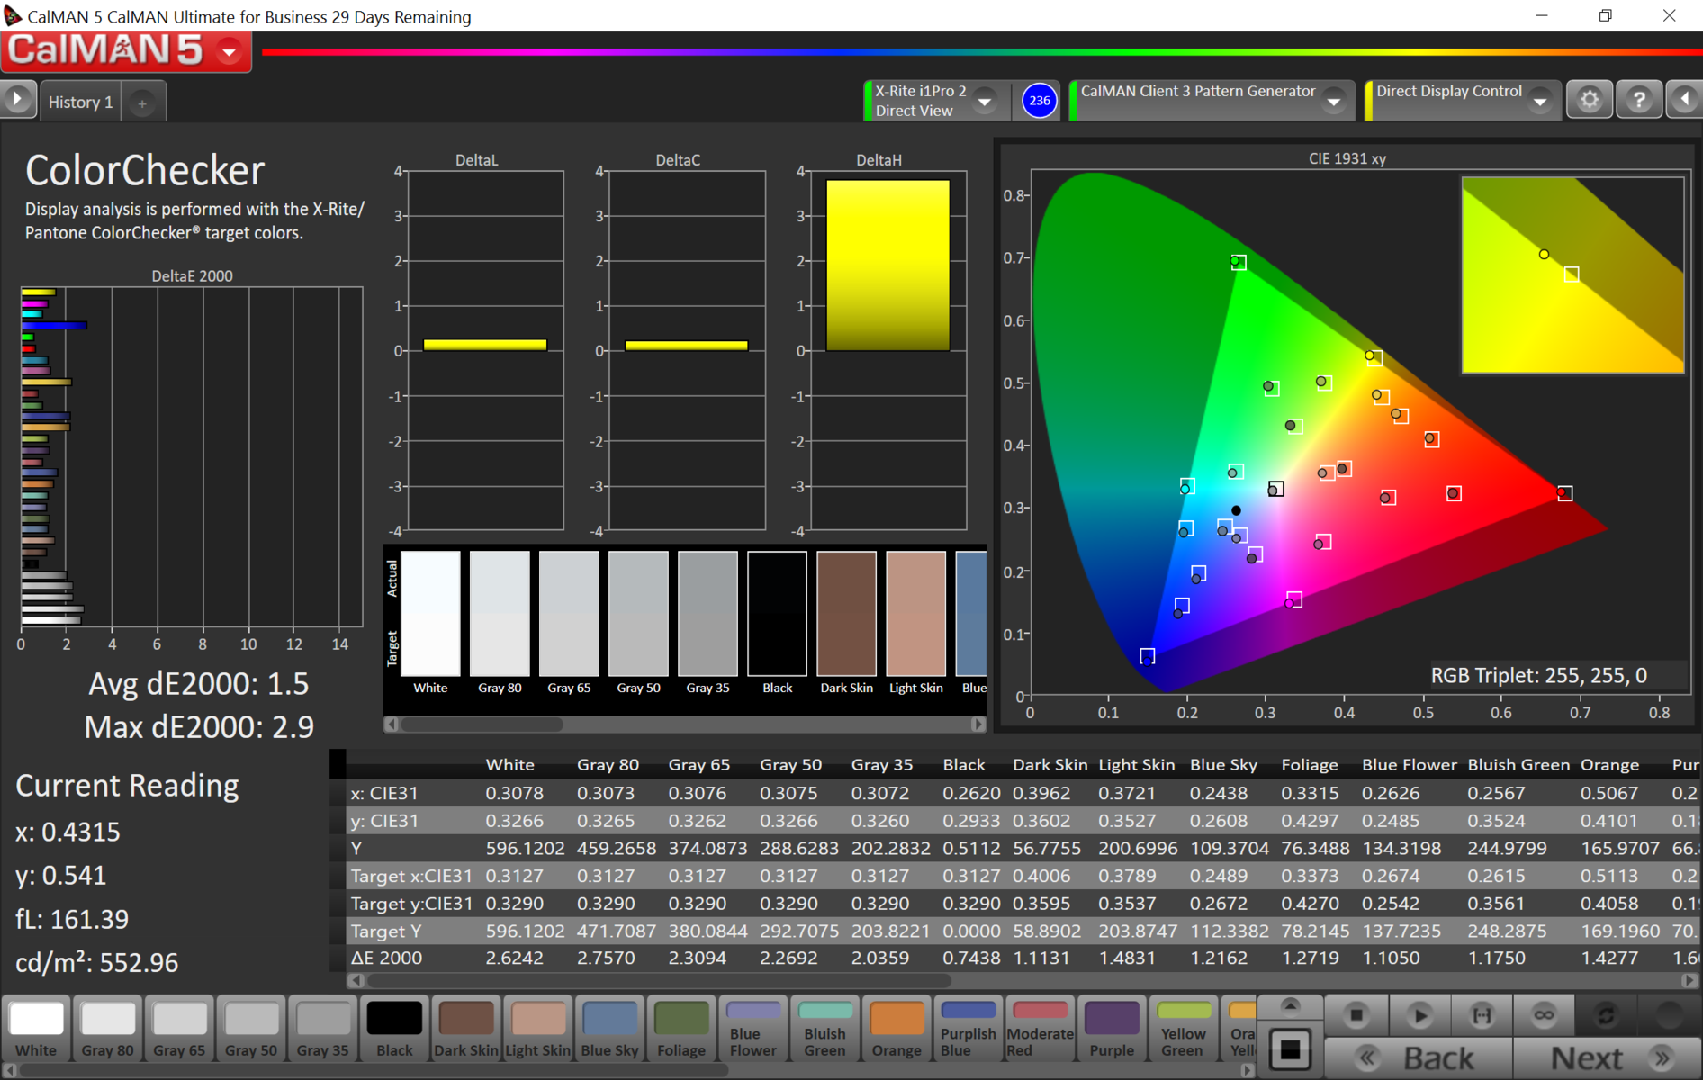Image resolution: width=1703 pixels, height=1080 pixels.
Task: Open the X-Rite i1Pro 2 meter dropdown
Action: [985, 102]
